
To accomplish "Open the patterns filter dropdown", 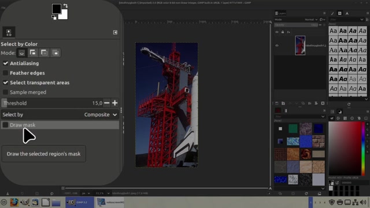I will click(323, 117).
